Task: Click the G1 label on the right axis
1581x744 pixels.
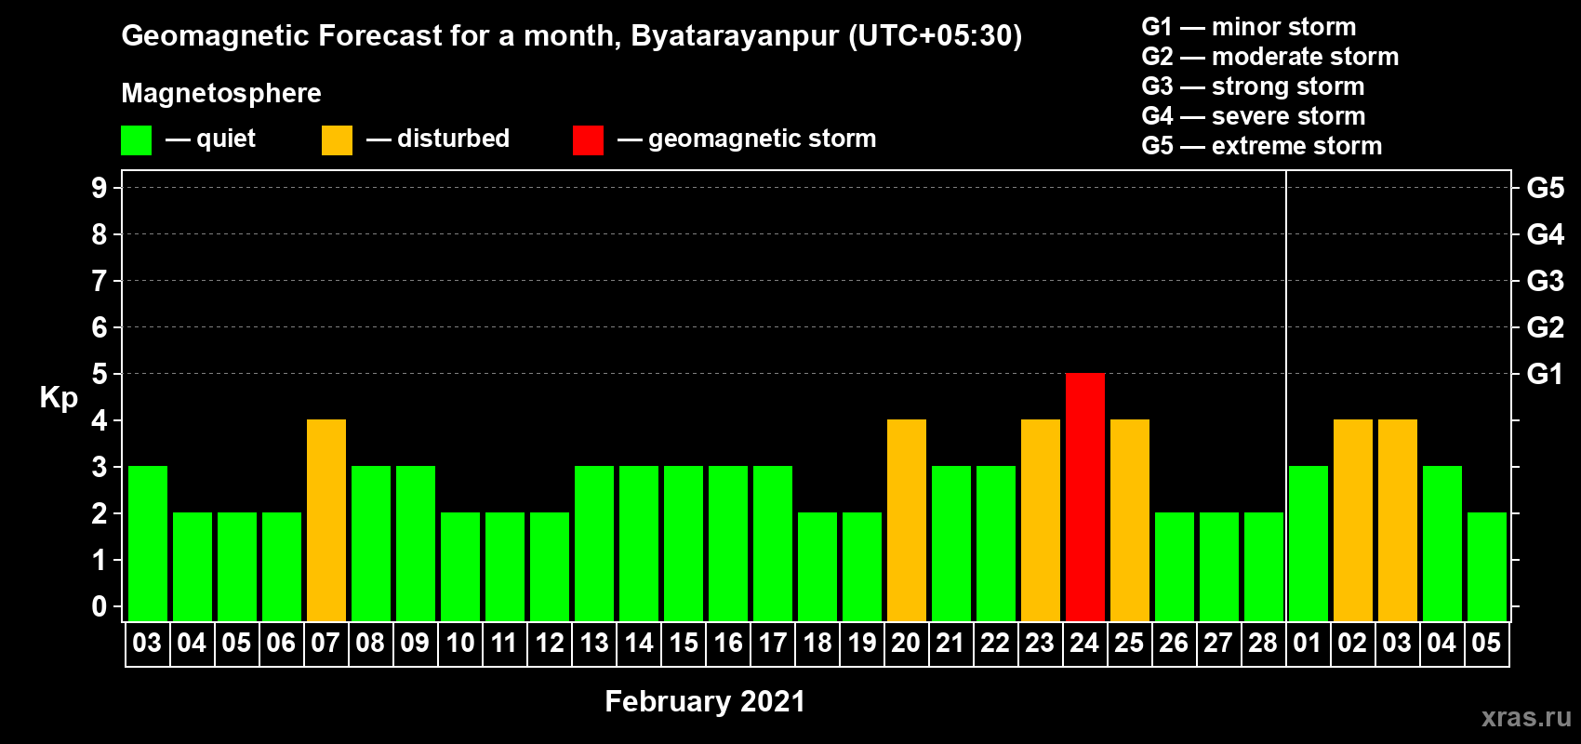Action: pos(1545,374)
